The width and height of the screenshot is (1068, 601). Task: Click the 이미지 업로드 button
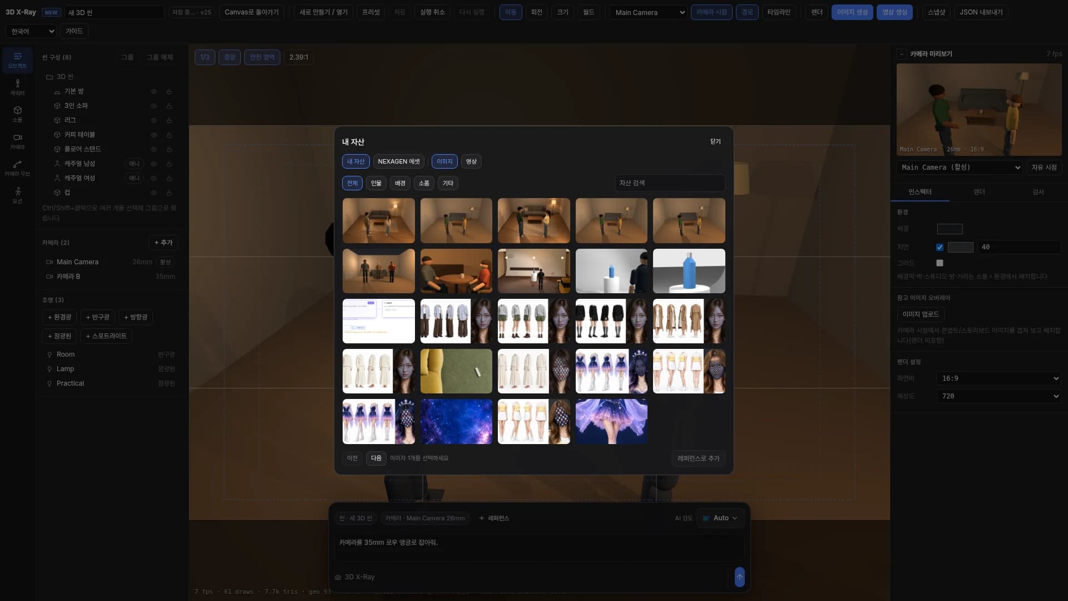pyautogui.click(x=921, y=314)
